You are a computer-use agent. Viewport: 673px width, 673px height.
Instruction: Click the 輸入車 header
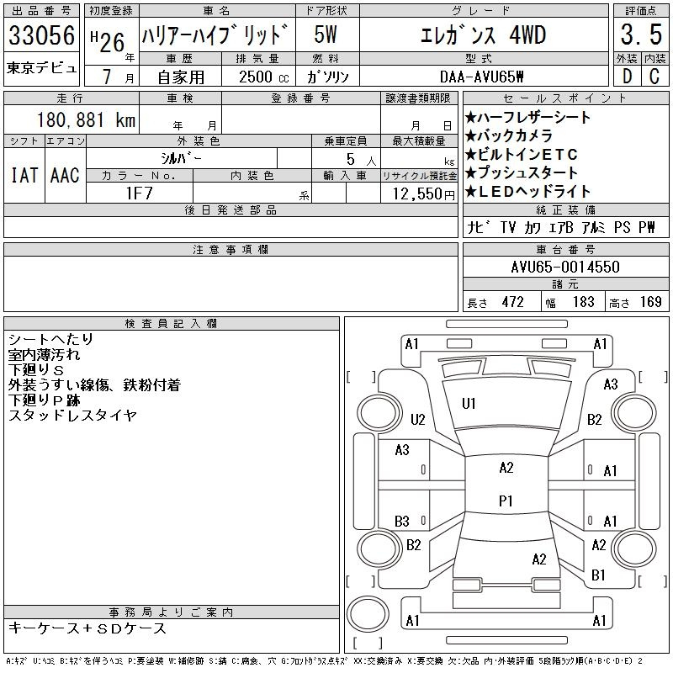pos(346,176)
